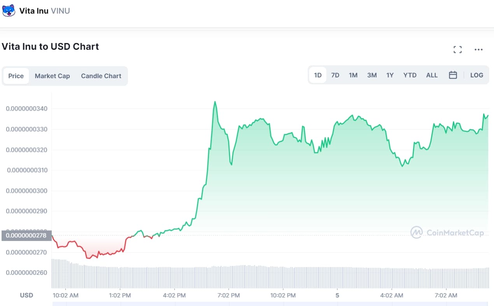The width and height of the screenshot is (494, 306).
Task: Select the 1Y time range
Action: pos(390,75)
